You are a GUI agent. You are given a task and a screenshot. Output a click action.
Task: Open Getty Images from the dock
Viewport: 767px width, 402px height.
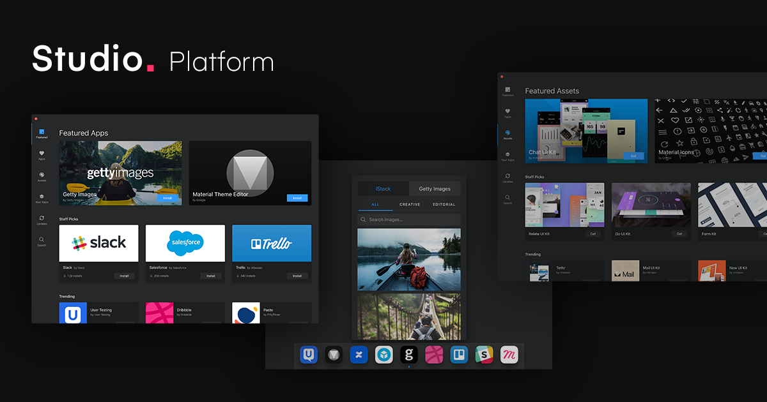pos(409,354)
